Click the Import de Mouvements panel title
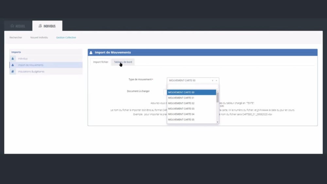The width and height of the screenshot is (327, 184). tap(113, 53)
